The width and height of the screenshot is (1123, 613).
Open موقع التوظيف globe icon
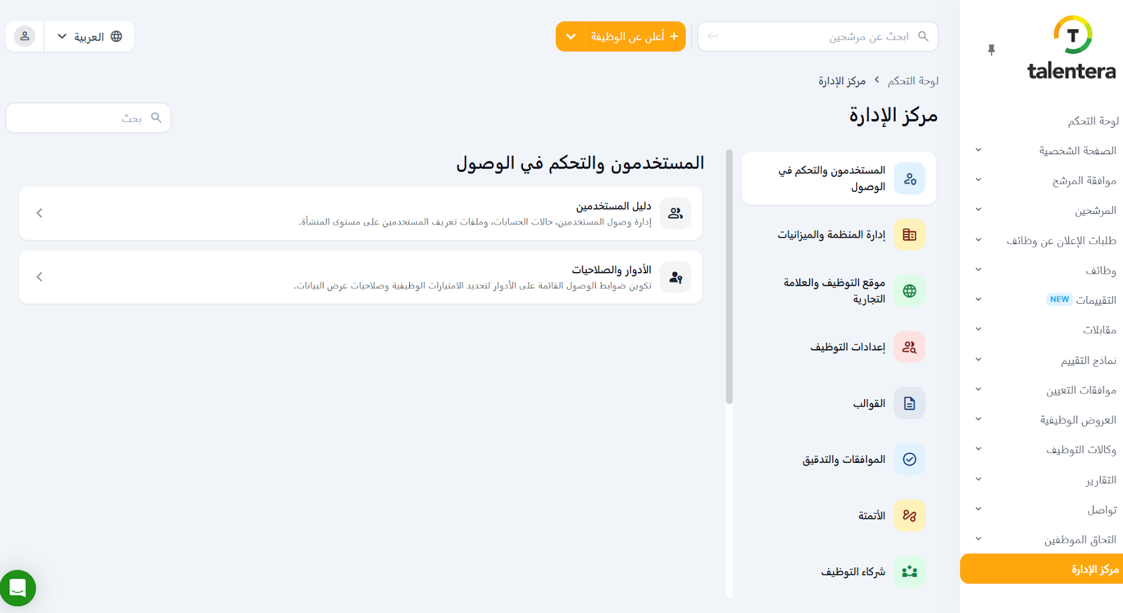[909, 291]
